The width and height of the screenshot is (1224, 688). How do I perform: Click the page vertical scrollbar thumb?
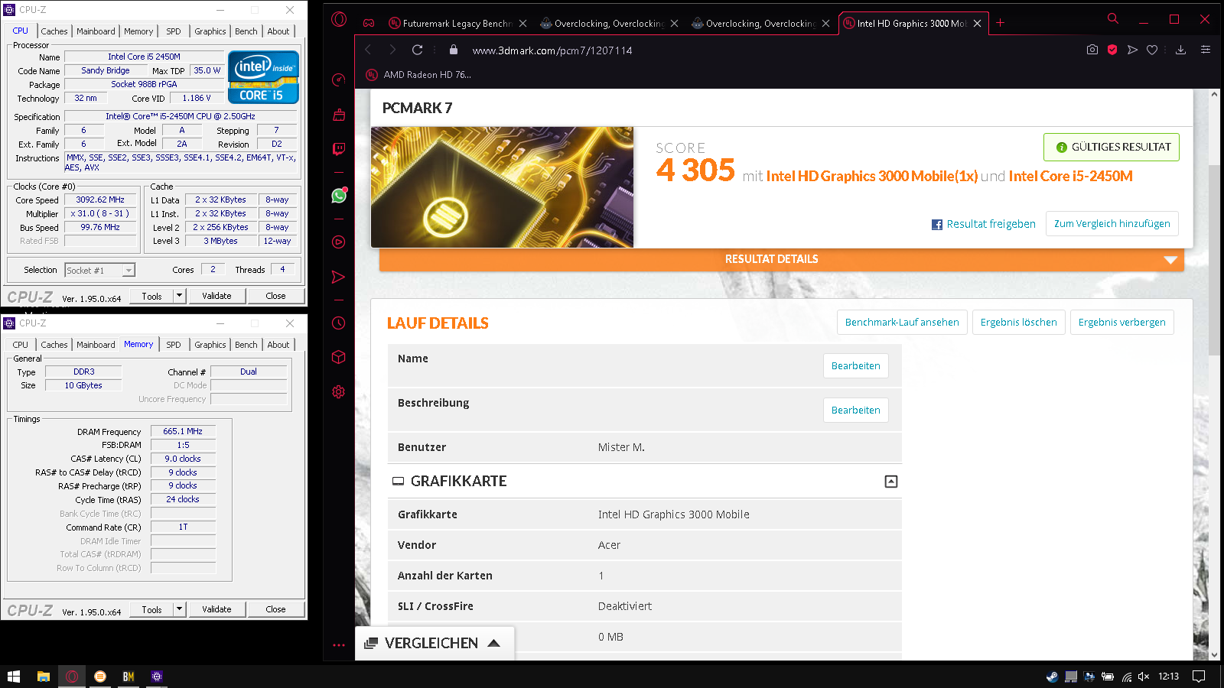click(x=1214, y=260)
